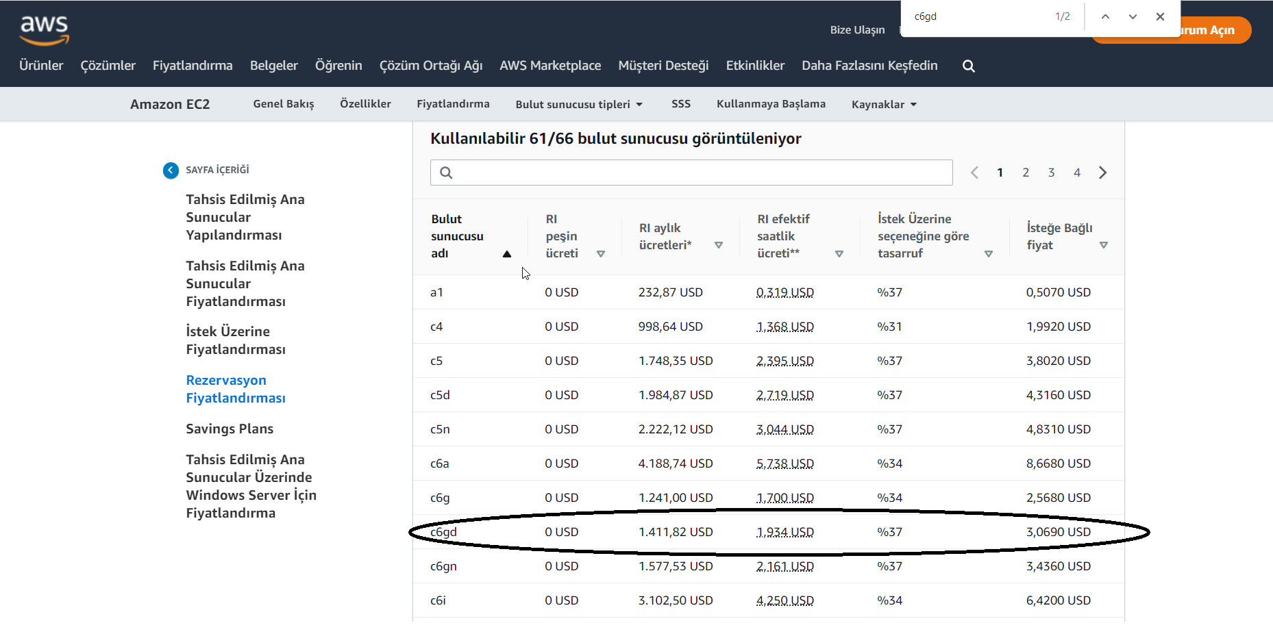Click hourly rate 5,738 USD for c6a

point(785,464)
